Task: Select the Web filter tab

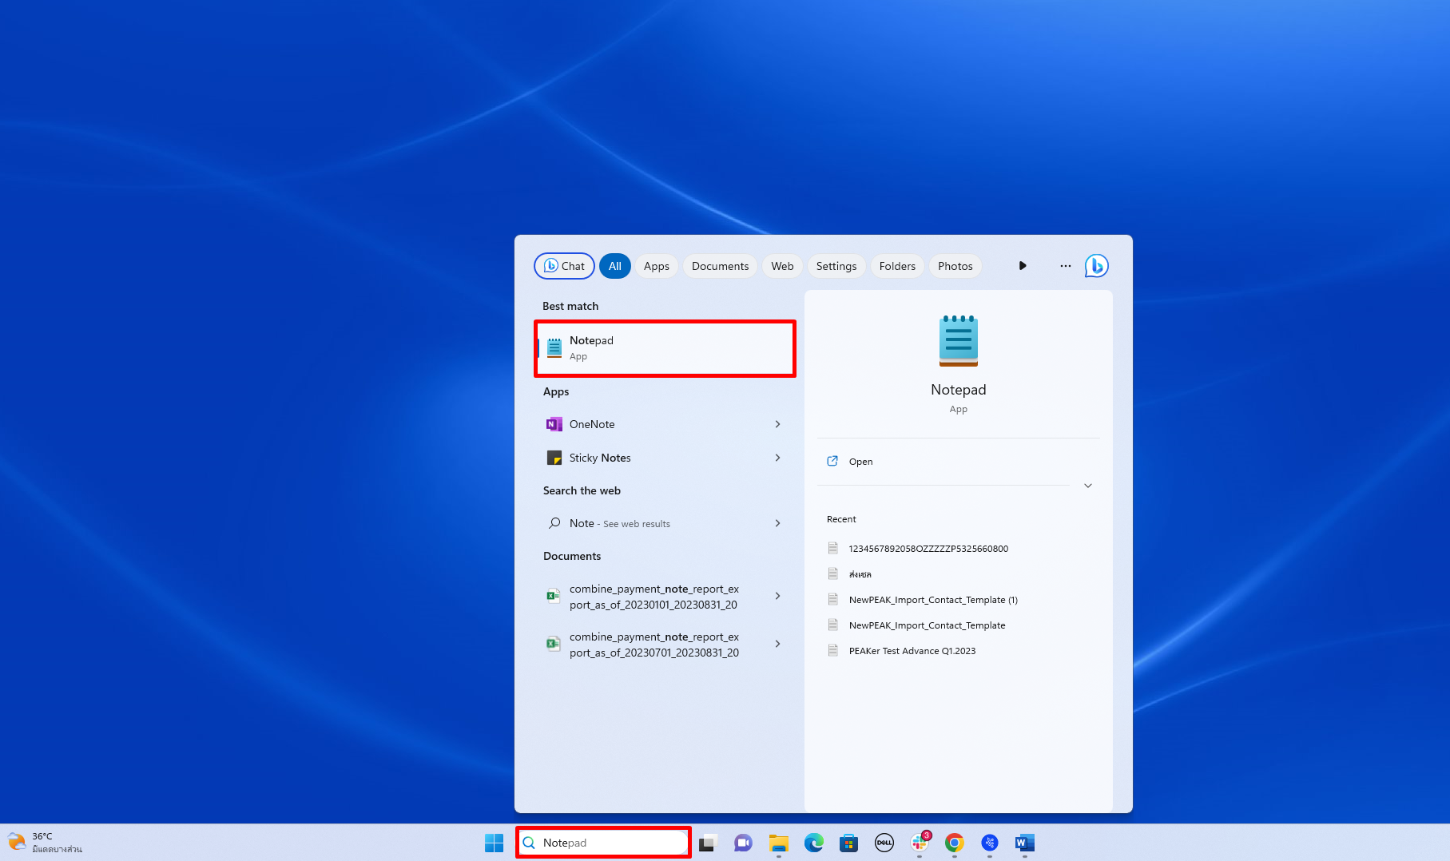Action: point(782,266)
